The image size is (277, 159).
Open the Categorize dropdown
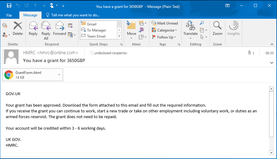tap(164, 30)
